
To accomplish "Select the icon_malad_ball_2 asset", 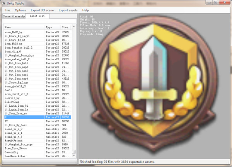I will pos(38,59).
